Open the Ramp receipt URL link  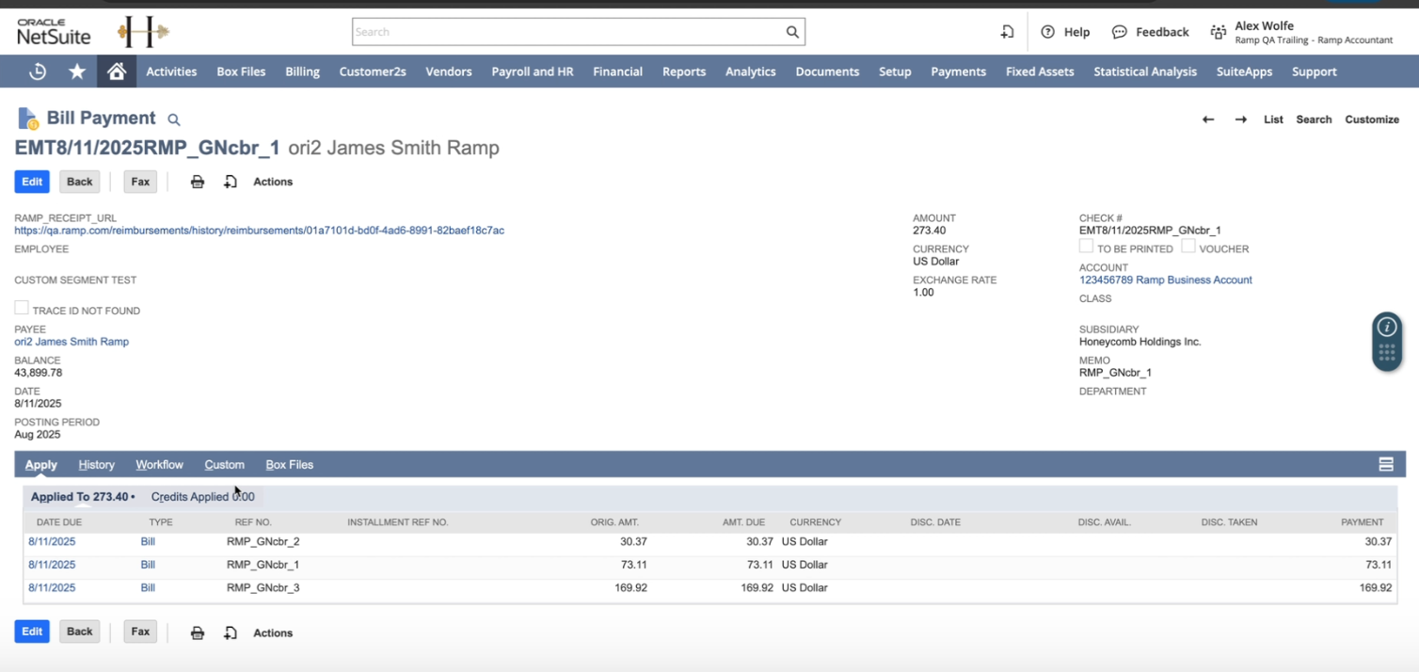(x=259, y=231)
